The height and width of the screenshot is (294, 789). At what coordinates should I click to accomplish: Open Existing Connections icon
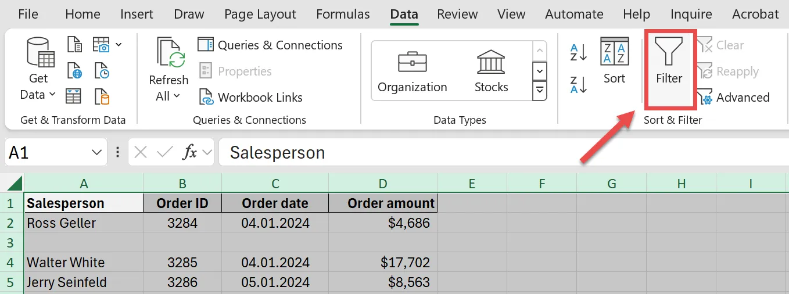[x=102, y=96]
